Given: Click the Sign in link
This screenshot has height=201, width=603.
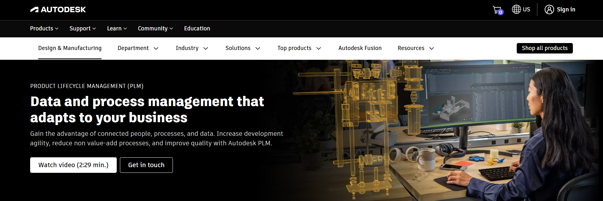Looking at the screenshot, I should tap(566, 9).
